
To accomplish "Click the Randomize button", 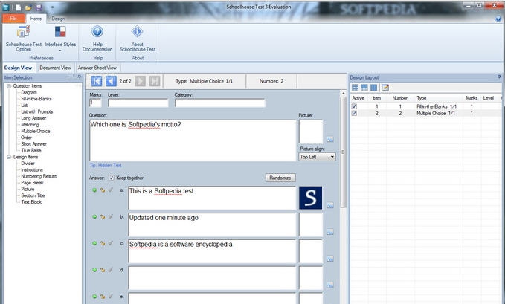I will coord(280,178).
